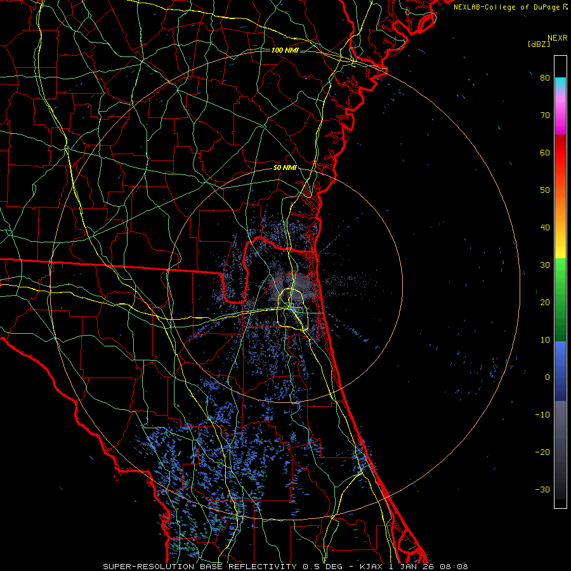
Task: Click the blue band of the color bar
Action: tap(560, 371)
